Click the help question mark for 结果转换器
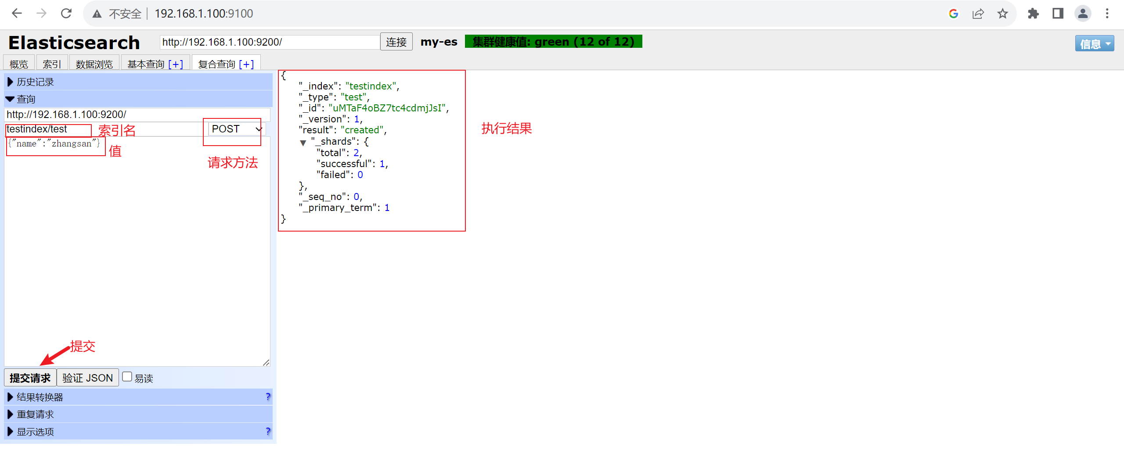This screenshot has width=1124, height=457. pos(268,396)
